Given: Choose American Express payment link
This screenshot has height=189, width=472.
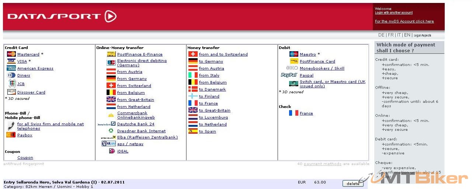Looking at the screenshot, I should [35, 68].
